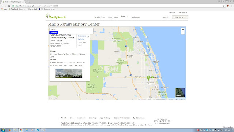
Task: Open Firefox from the taskbar
Action: (x=10, y=130)
